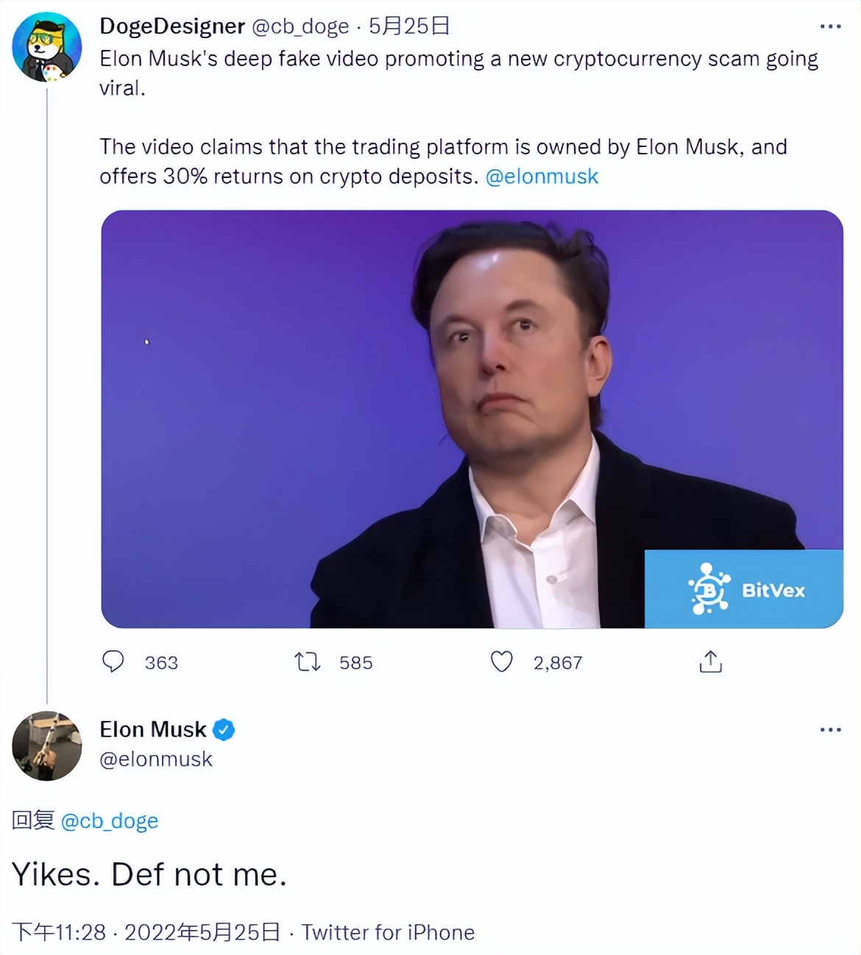
Task: Open the 5月25日 tweet date link
Action: pos(409,26)
